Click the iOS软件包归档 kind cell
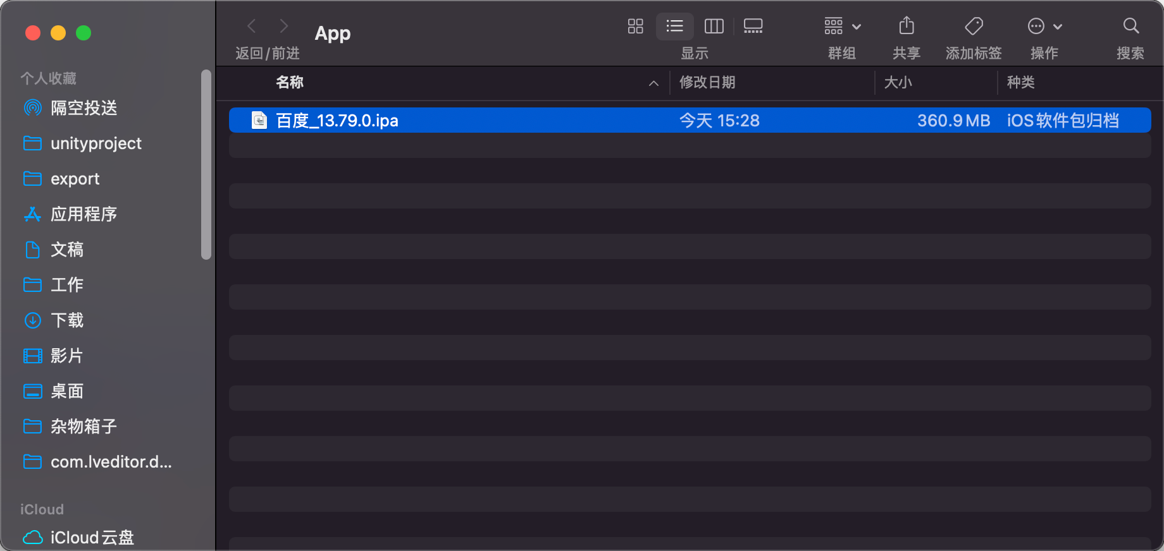The height and width of the screenshot is (551, 1164). (1063, 120)
